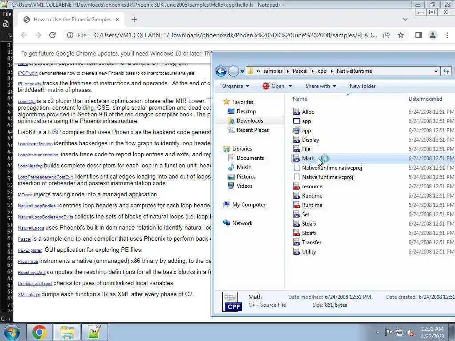Open the ReachingDefs link

(x=32, y=273)
